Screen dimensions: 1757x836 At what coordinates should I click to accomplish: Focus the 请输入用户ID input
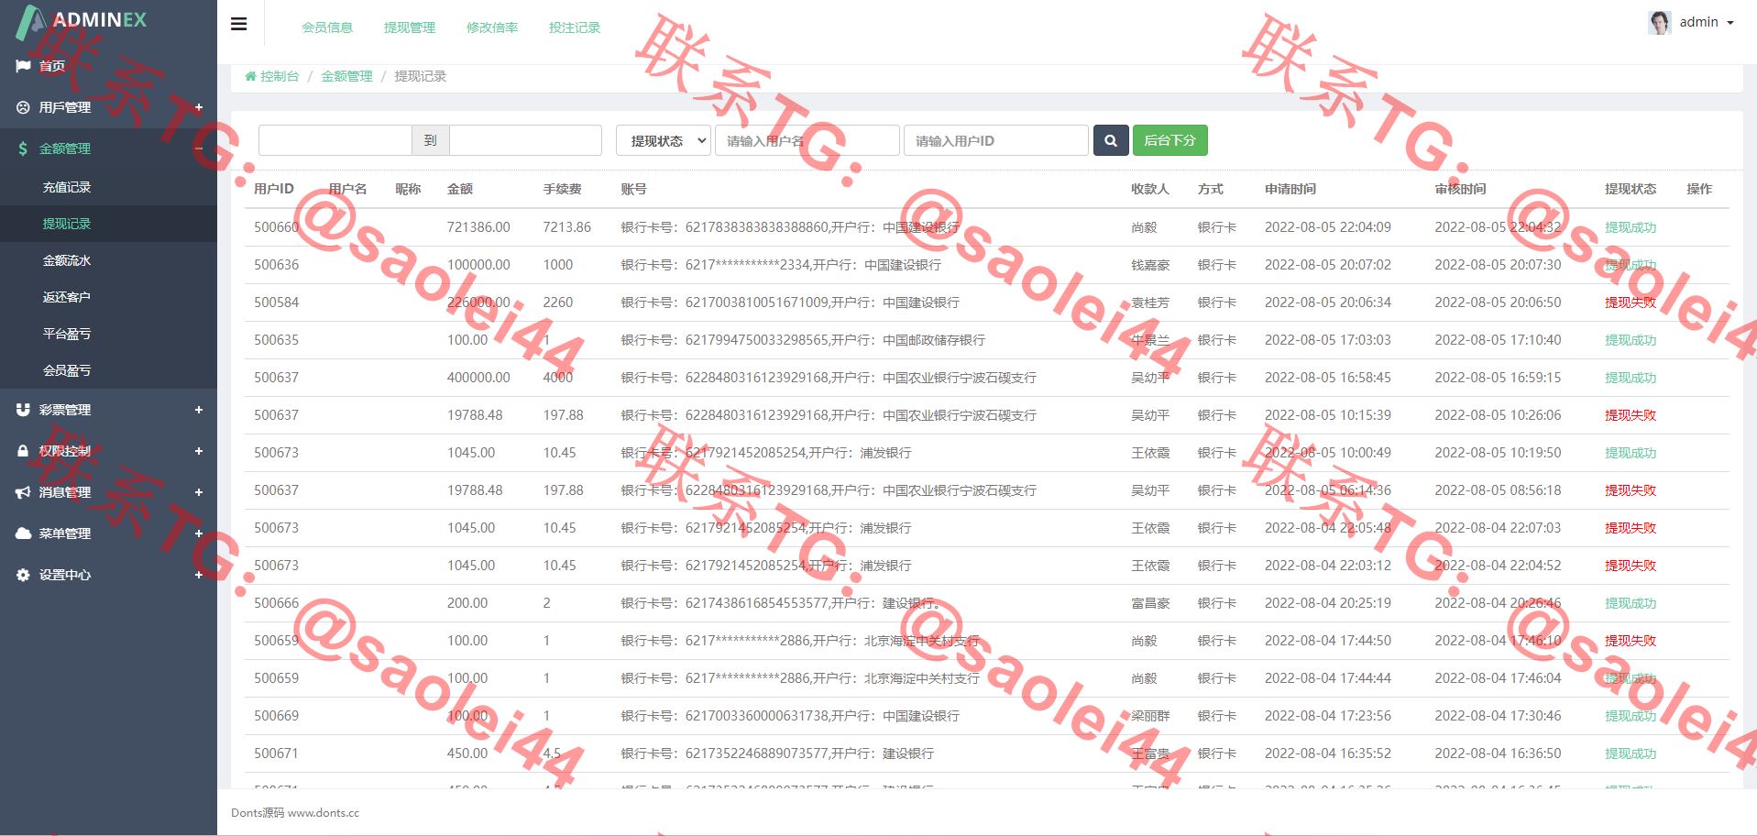point(996,140)
